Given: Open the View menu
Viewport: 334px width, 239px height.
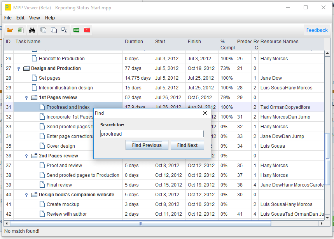Looking at the screenshot, I should (35, 18).
